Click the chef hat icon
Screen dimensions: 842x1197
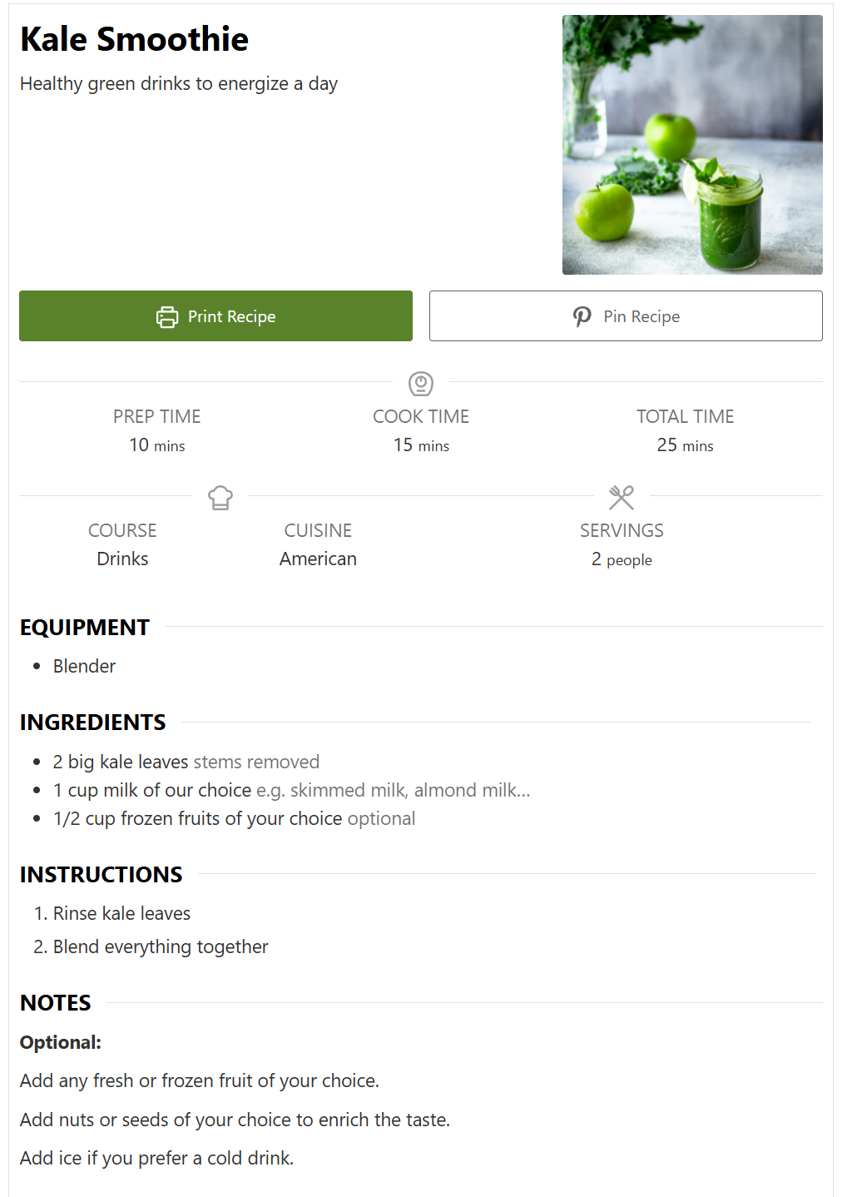[x=220, y=498]
